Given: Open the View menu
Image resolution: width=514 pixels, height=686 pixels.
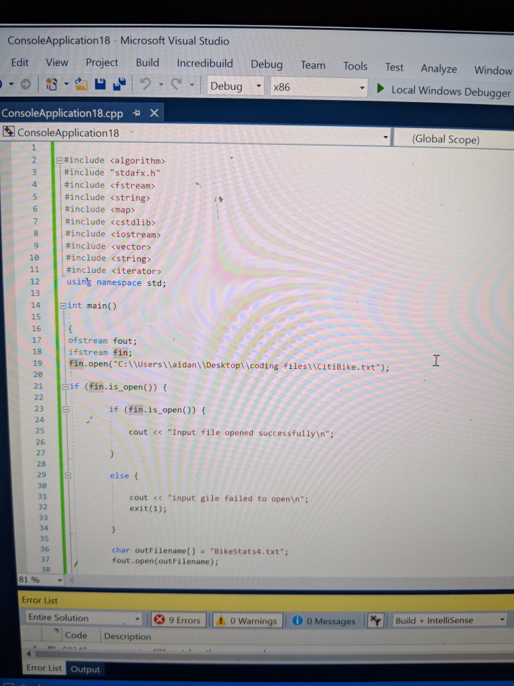Looking at the screenshot, I should click(x=57, y=63).
